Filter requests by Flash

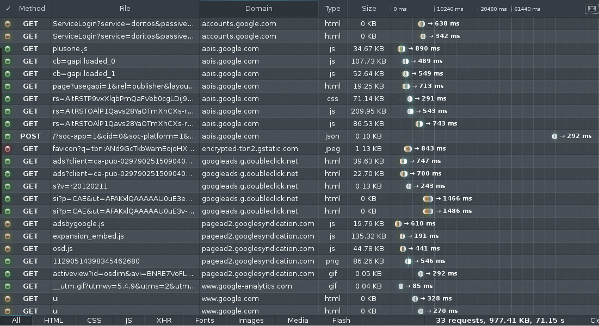(341, 320)
